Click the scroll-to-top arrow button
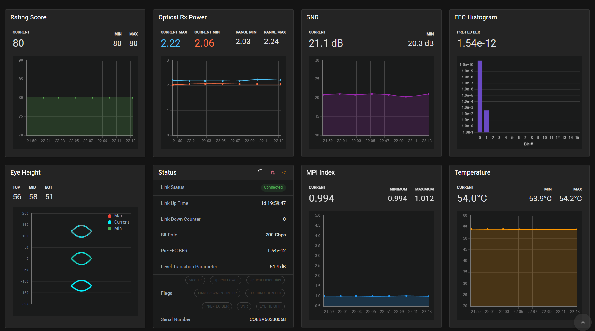Viewport: 595px width, 331px height. click(x=583, y=322)
